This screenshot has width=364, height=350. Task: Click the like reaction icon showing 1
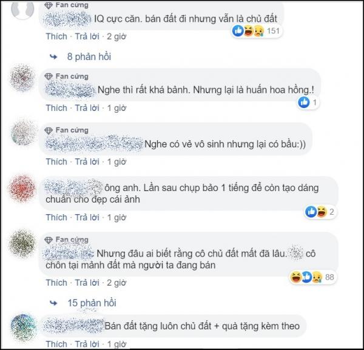[x=304, y=103]
